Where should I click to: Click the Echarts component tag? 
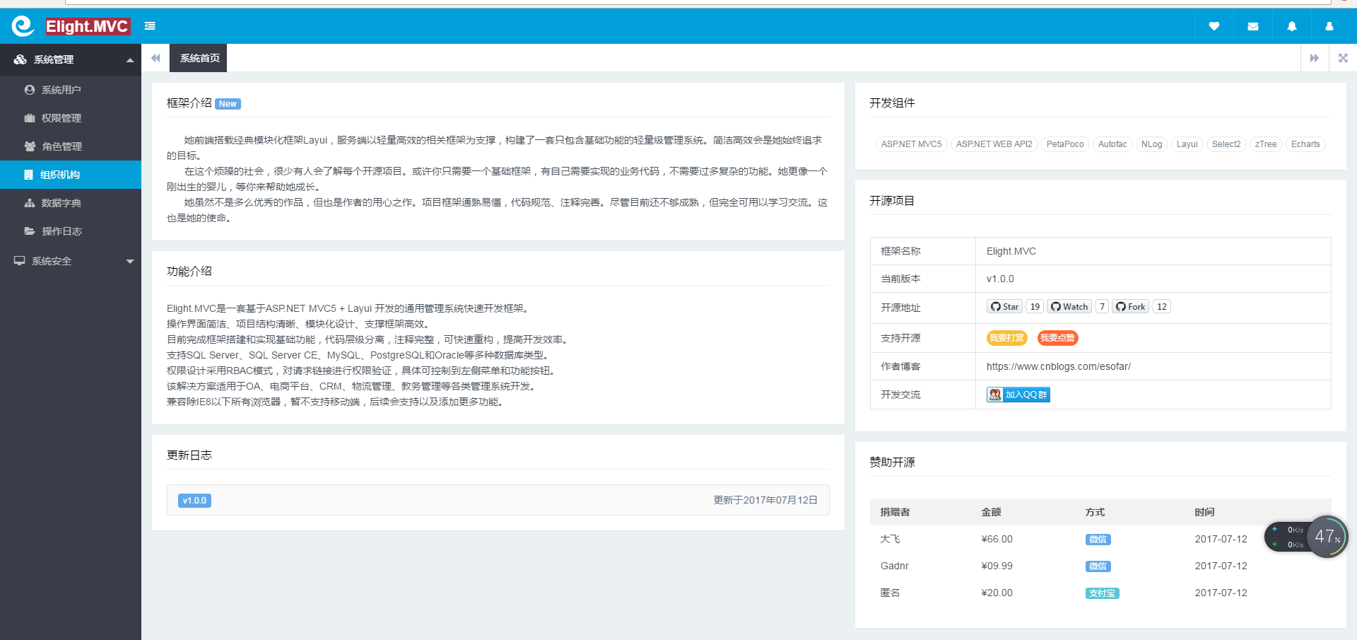1305,144
